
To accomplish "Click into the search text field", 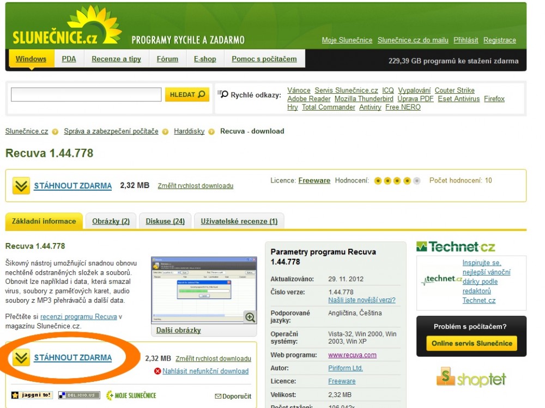I will [x=86, y=95].
